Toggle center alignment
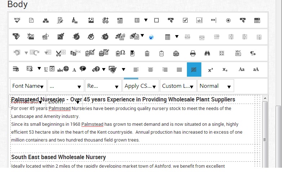This screenshot has height=172, width=282. [x=151, y=70]
